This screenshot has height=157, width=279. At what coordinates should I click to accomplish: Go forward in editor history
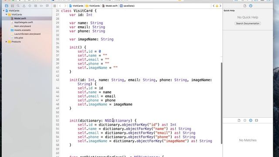(x=65, y=6)
